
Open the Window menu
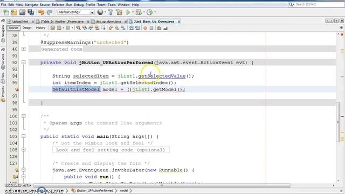(123, 5)
